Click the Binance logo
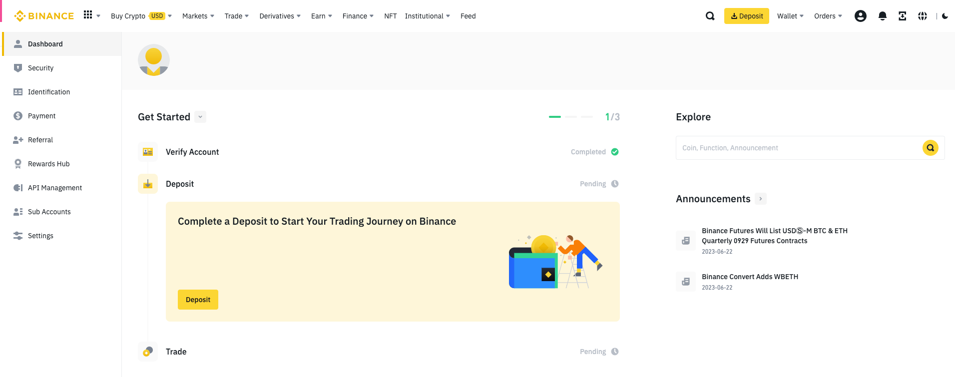 tap(44, 16)
